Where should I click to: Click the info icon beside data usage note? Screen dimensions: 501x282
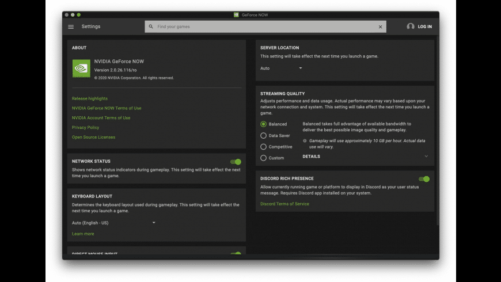pyautogui.click(x=305, y=141)
